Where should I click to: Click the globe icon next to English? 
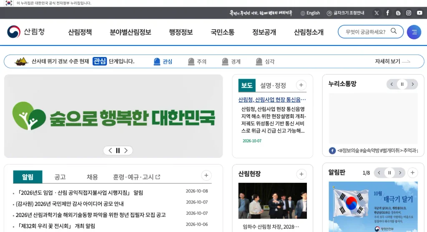coord(303,13)
